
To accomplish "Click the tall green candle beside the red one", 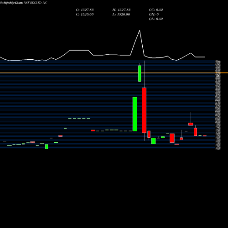I will pos(135,114).
